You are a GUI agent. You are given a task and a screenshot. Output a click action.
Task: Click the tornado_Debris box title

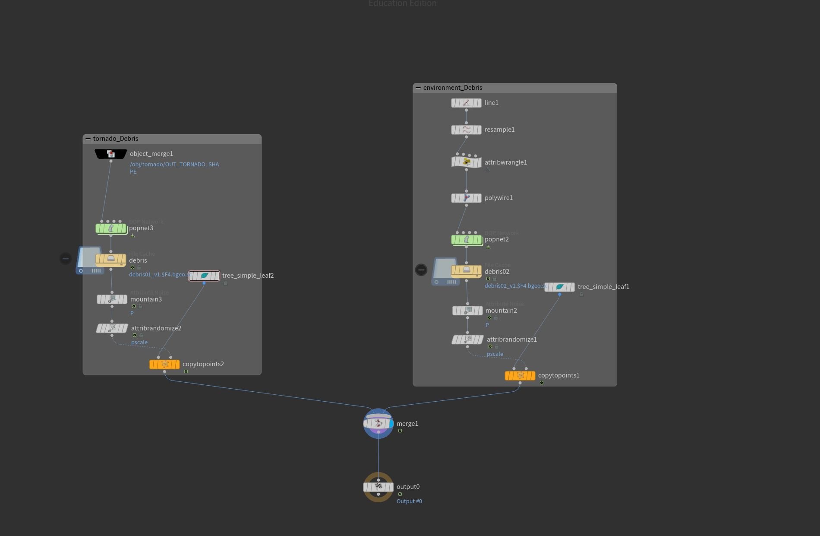tap(116, 139)
